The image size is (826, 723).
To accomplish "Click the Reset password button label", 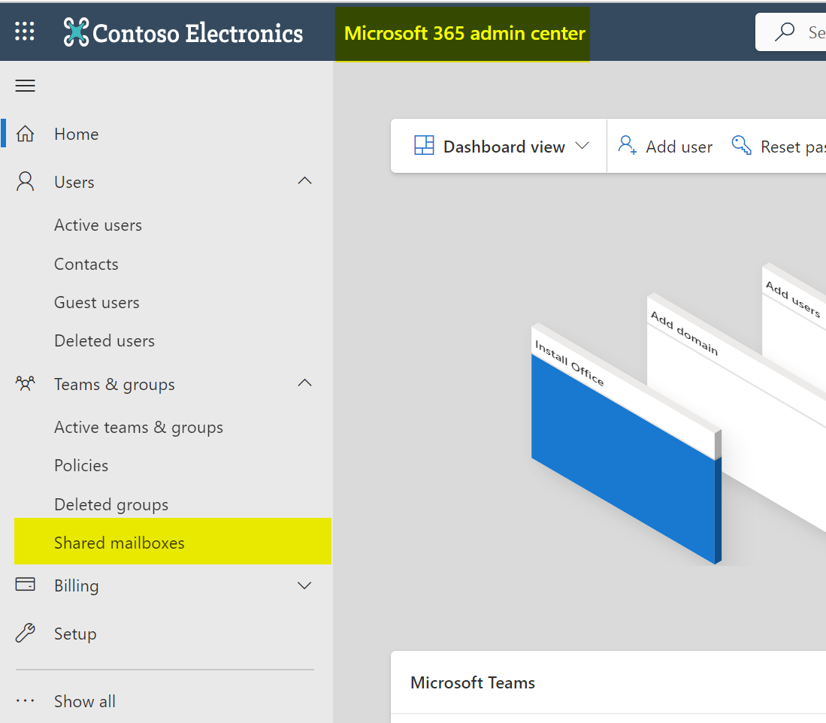I will click(x=793, y=147).
